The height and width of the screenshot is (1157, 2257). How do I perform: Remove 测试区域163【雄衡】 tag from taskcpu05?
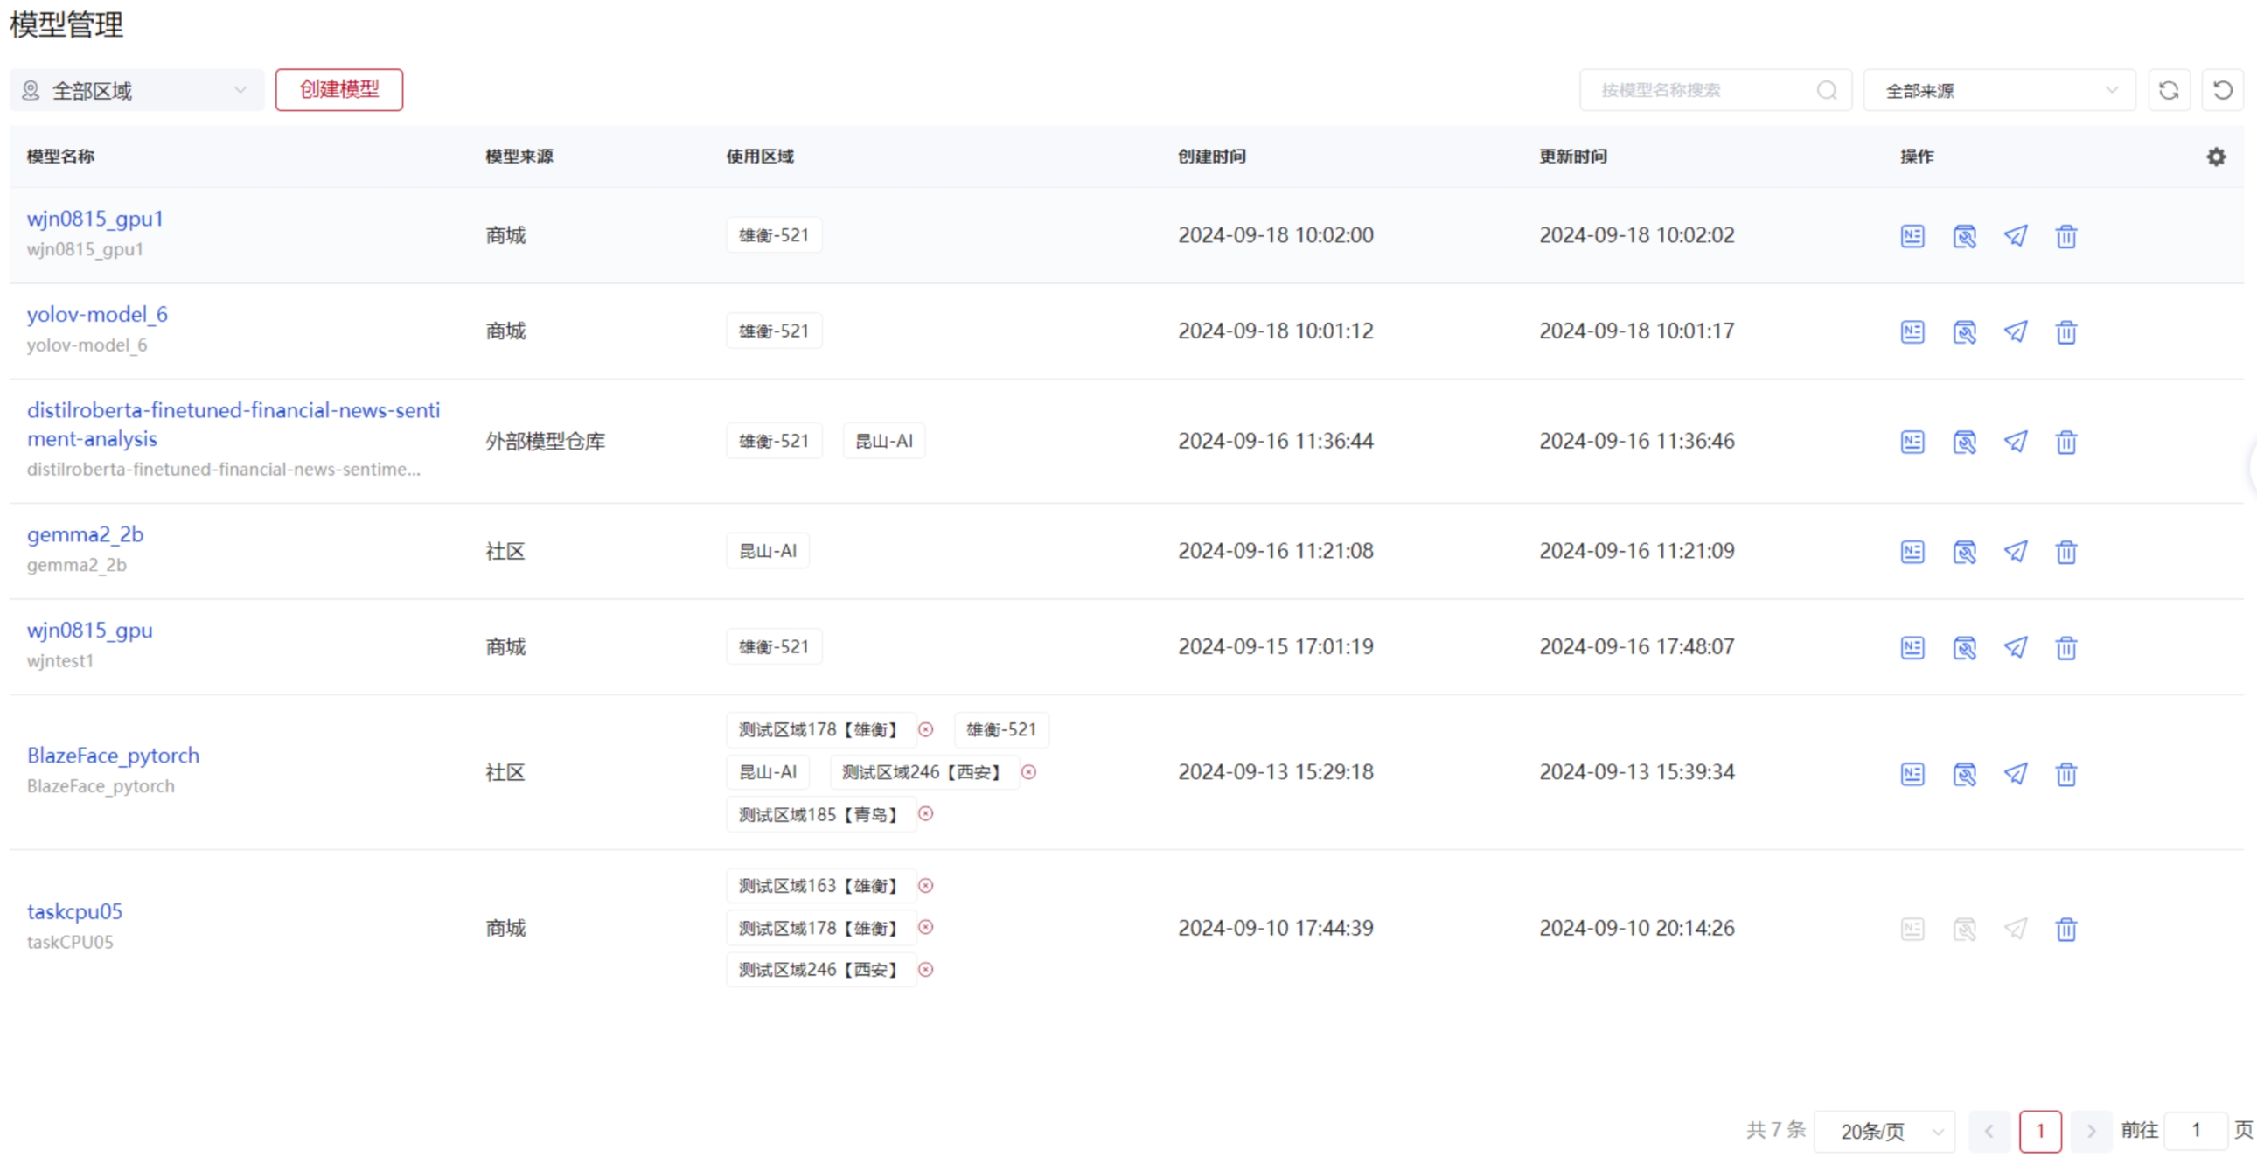coord(925,886)
